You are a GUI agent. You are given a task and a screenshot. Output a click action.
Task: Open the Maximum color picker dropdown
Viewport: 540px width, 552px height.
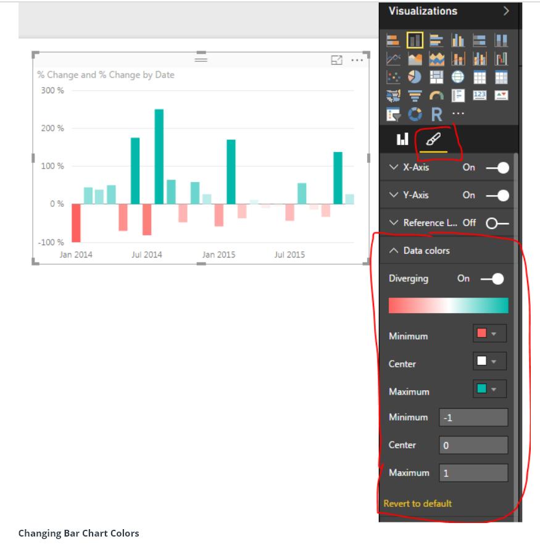pos(489,389)
